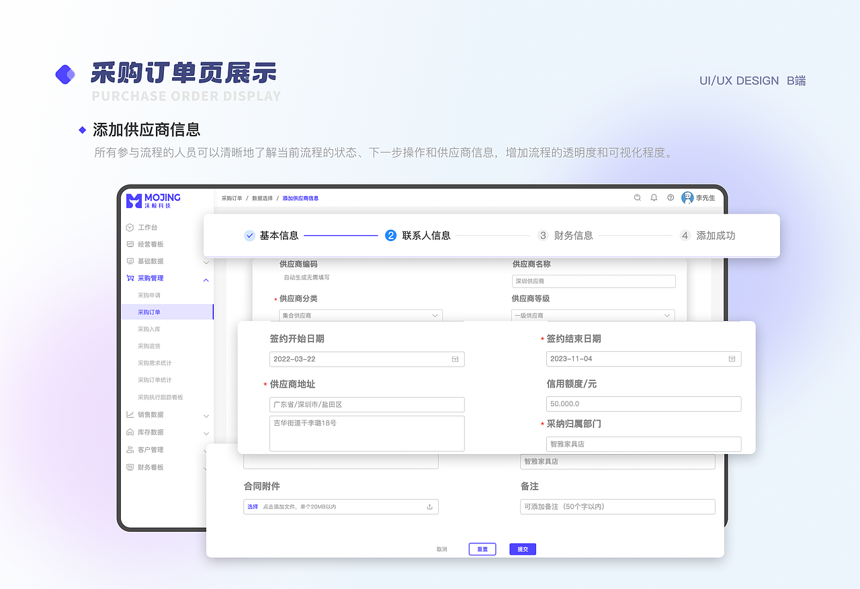The width and height of the screenshot is (860, 589).
Task: Click the 信用额度/元 input field
Action: point(644,404)
